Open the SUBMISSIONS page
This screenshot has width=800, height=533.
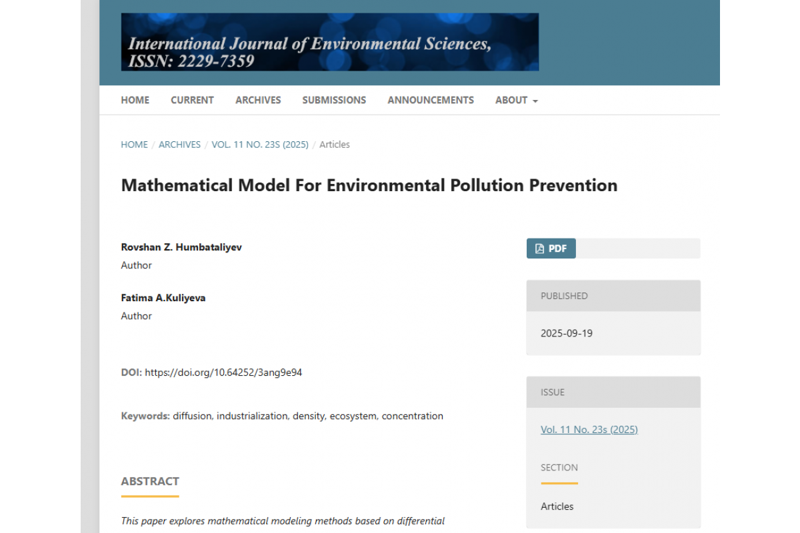pyautogui.click(x=334, y=100)
